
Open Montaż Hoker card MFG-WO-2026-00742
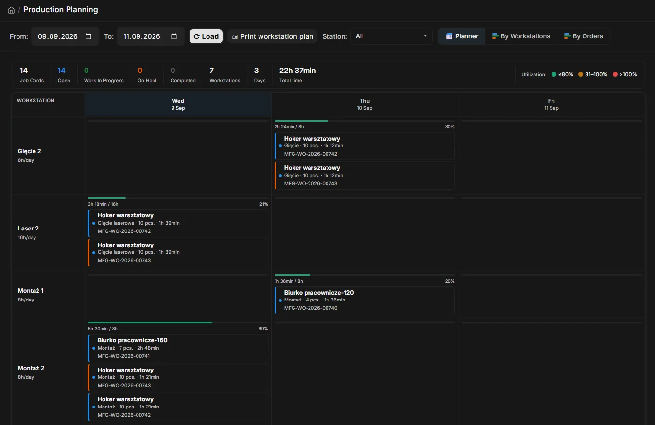pyautogui.click(x=178, y=407)
